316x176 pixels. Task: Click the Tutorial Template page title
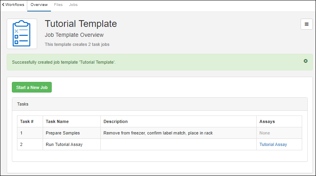[81, 24]
